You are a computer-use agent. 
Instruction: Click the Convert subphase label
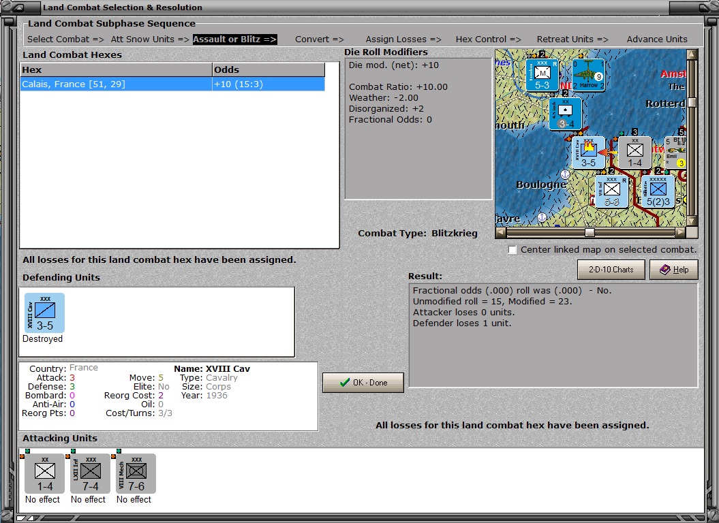coord(319,39)
